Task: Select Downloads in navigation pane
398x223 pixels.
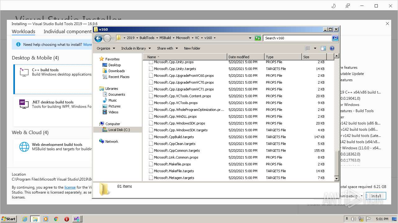Action: [x=117, y=71]
